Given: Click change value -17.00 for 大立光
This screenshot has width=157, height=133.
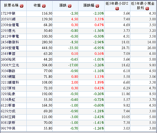Looking at the screenshot, I should pos(73,65).
